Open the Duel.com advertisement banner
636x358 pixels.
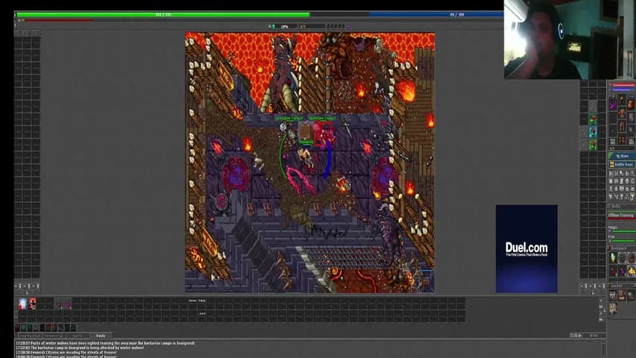pyautogui.click(x=526, y=248)
